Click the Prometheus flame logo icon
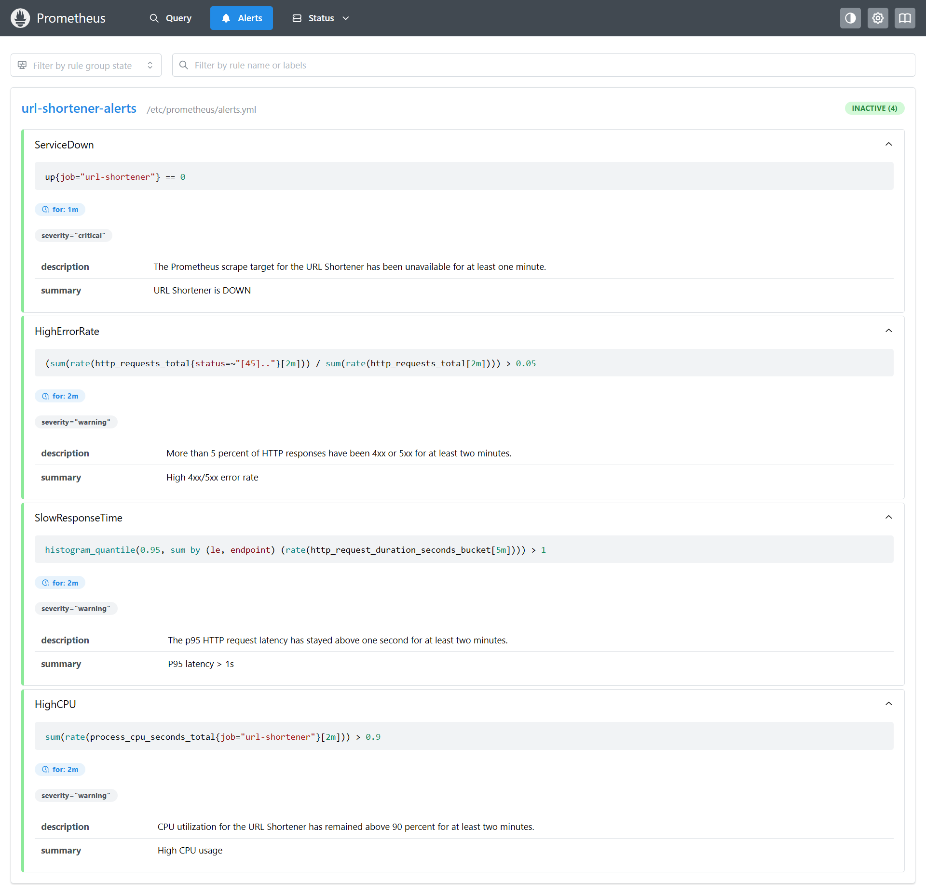The image size is (926, 894). pyautogui.click(x=20, y=18)
